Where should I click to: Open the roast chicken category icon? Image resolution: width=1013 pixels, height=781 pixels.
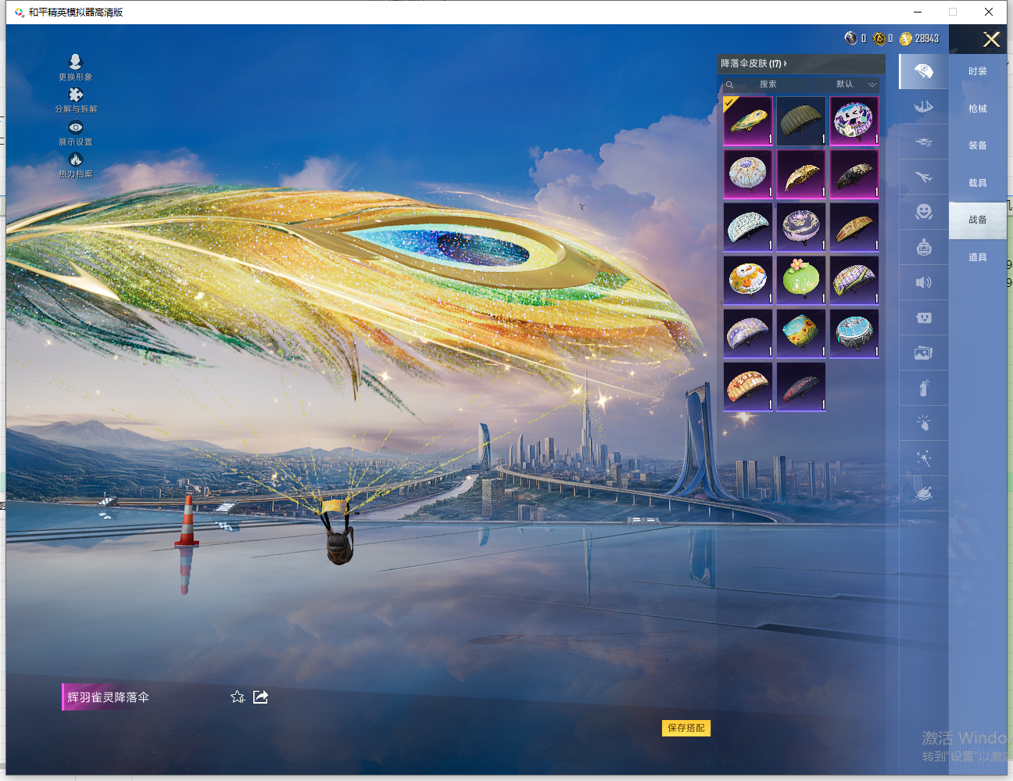923,493
